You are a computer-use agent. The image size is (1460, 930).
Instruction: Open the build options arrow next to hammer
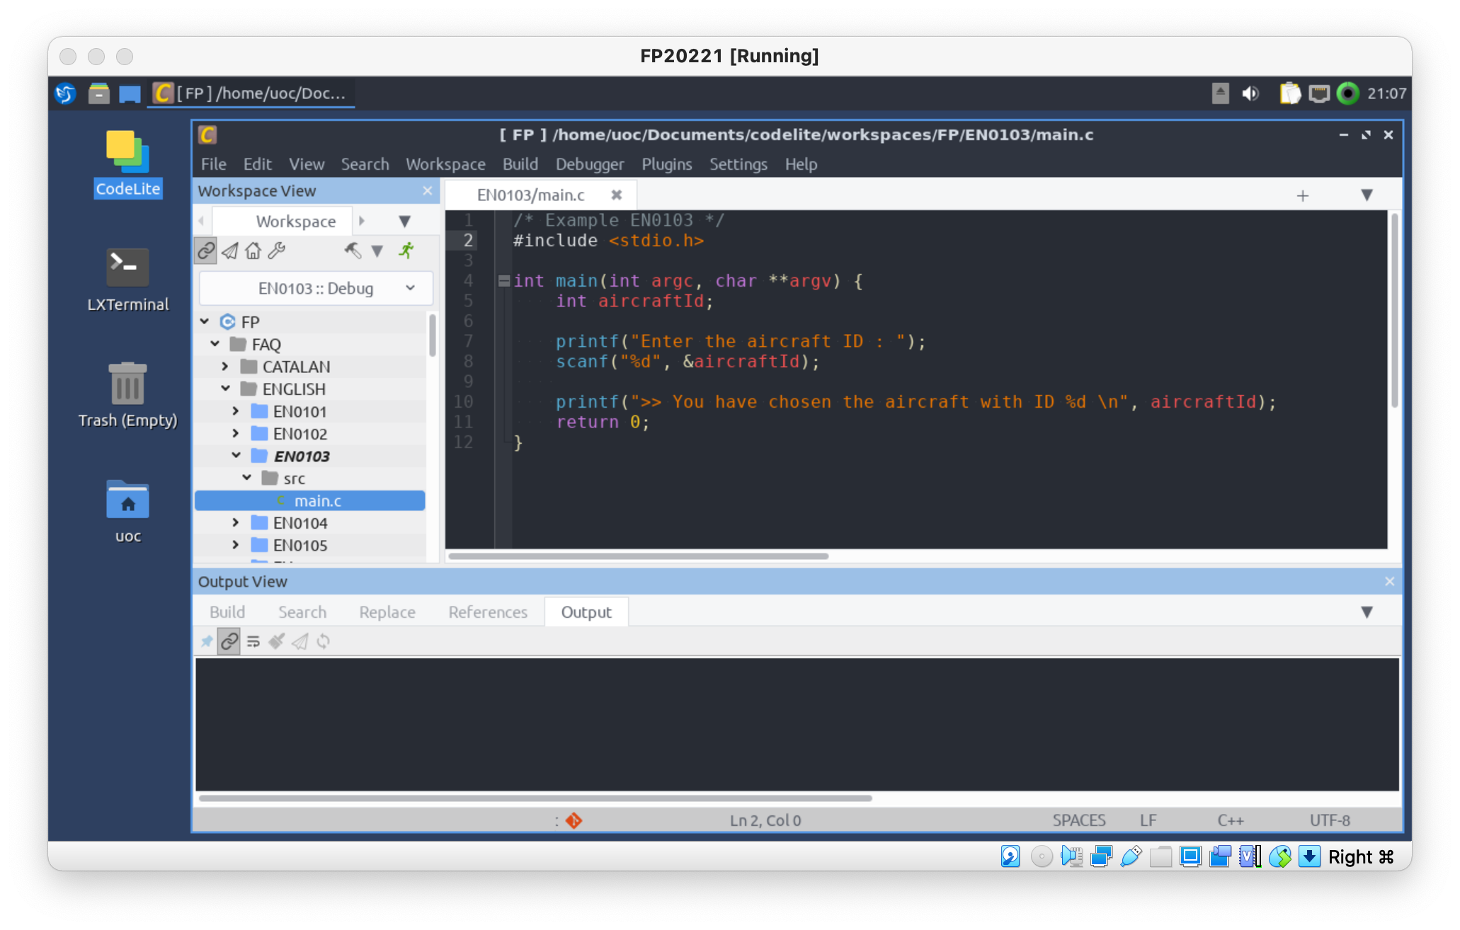coord(377,251)
